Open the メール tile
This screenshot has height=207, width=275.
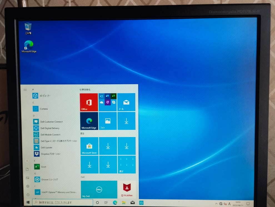[126, 102]
